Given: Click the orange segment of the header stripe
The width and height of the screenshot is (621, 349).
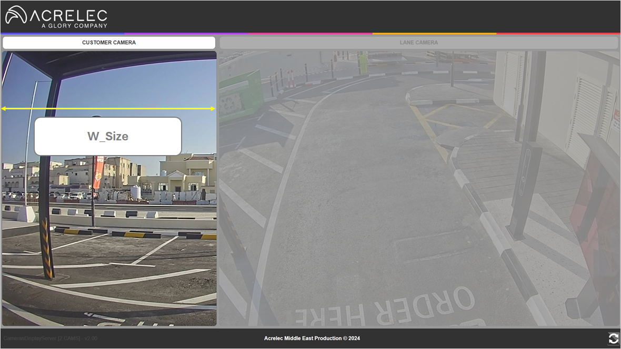Looking at the screenshot, I should click(434, 34).
